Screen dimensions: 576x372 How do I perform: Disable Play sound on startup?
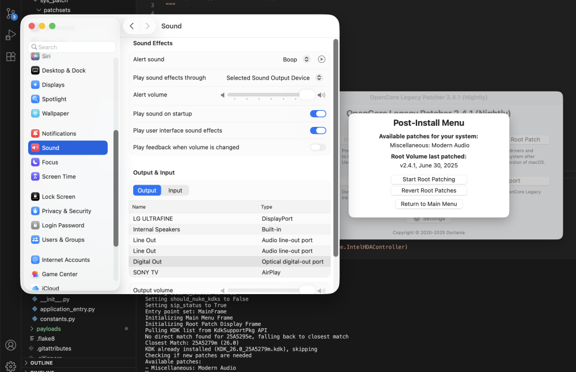318,114
